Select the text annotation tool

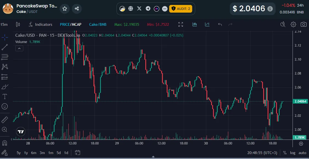pyautogui.click(x=5, y=96)
